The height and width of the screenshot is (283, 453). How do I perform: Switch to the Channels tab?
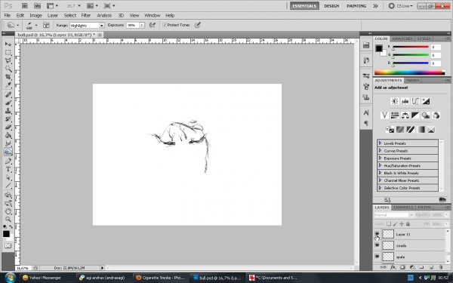[x=403, y=208]
